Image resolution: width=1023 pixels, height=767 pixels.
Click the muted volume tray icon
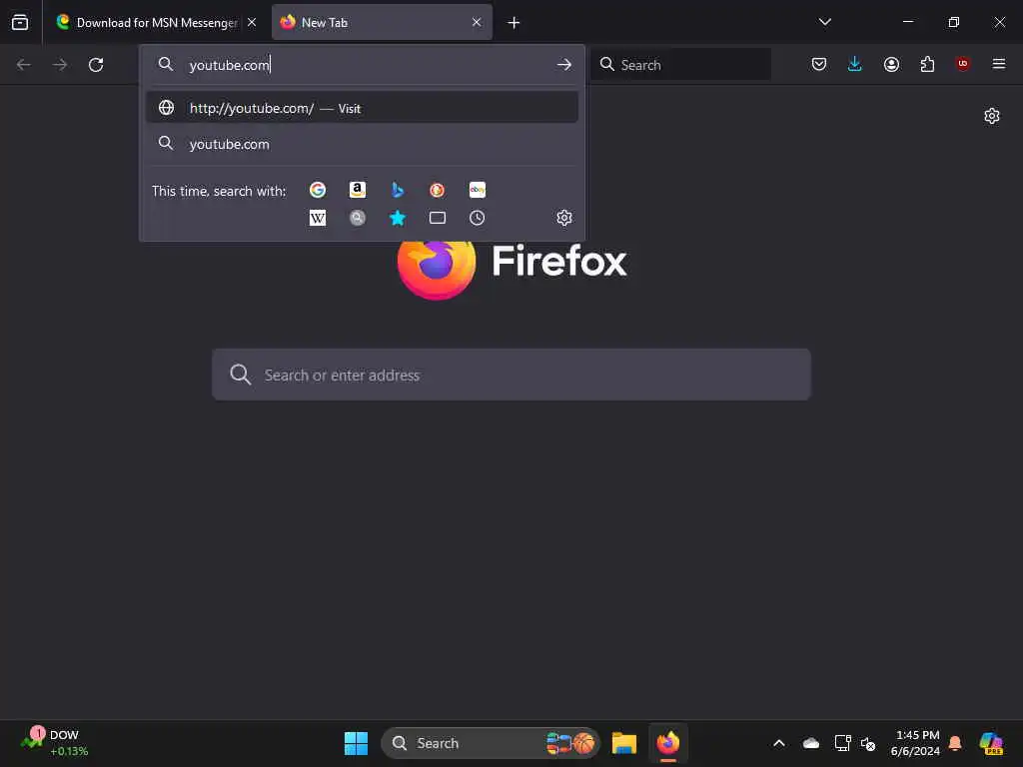(x=868, y=743)
